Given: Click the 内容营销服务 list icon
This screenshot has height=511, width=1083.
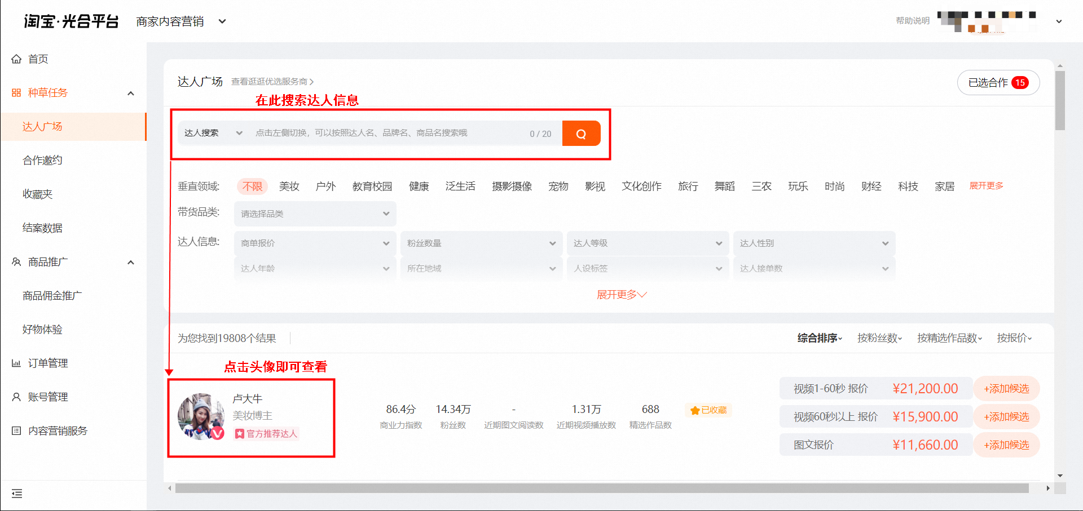Looking at the screenshot, I should (x=16, y=431).
